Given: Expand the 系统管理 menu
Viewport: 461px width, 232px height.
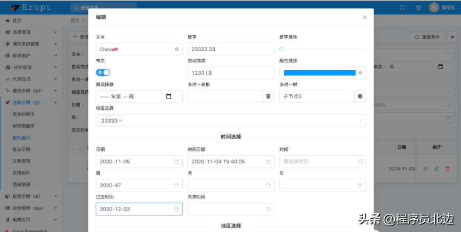Looking at the screenshot, I should point(31,33).
